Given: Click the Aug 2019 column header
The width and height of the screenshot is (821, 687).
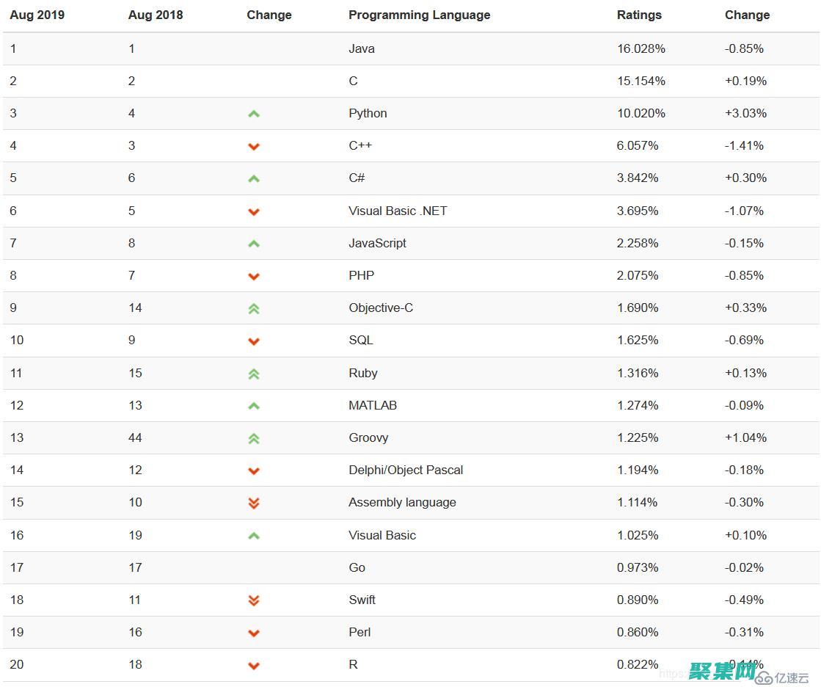Looking at the screenshot, I should 37,15.
